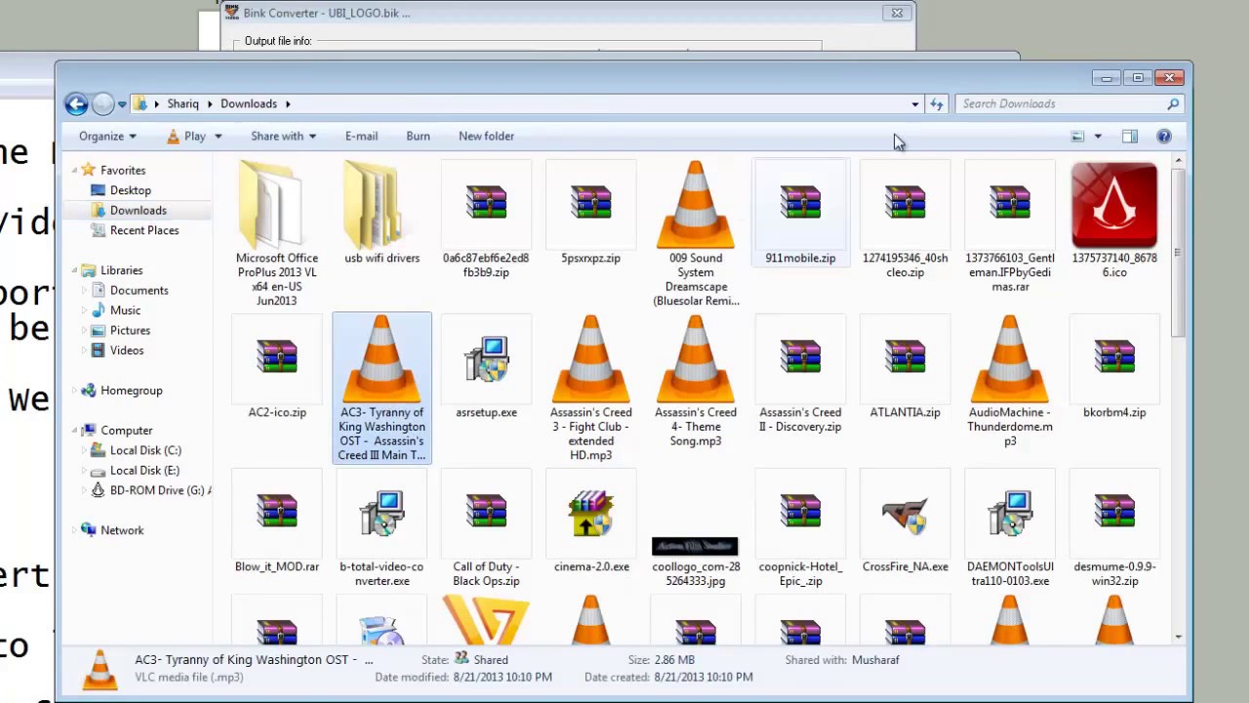The height and width of the screenshot is (703, 1249).
Task: Create a New folder
Action: coord(486,137)
